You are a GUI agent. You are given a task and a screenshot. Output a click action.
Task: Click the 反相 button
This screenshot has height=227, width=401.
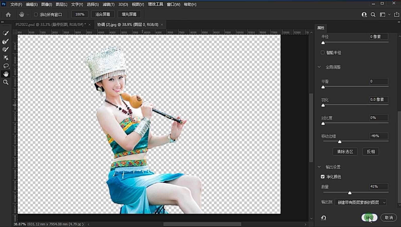click(371, 152)
